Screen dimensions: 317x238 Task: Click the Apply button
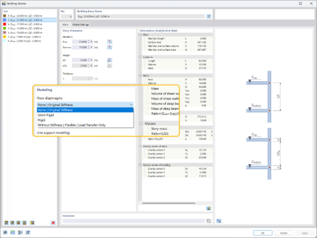coord(305,233)
